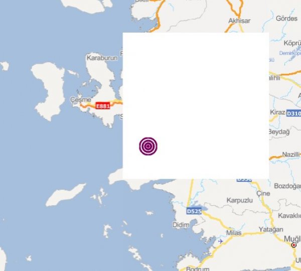The height and width of the screenshot is (271, 301).
Task: Select the Kiraz town label
Action: click(277, 112)
